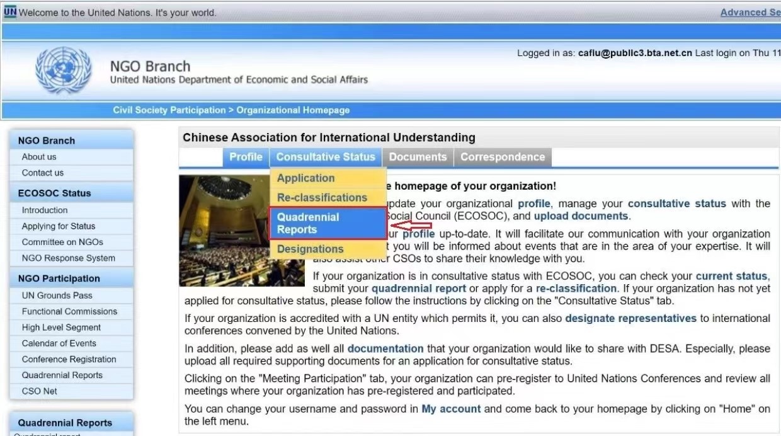Follow the 'upload documents' link
The height and width of the screenshot is (436, 781).
pyautogui.click(x=581, y=216)
